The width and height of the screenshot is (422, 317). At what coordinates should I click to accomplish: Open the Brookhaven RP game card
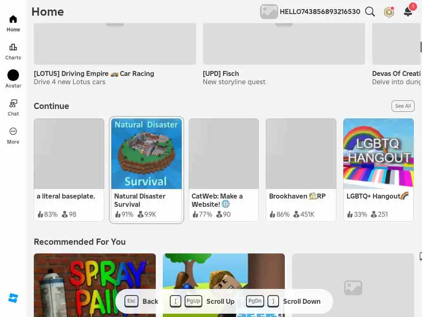pos(301,170)
